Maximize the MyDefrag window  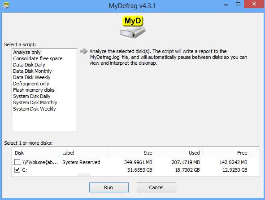click(x=238, y=4)
